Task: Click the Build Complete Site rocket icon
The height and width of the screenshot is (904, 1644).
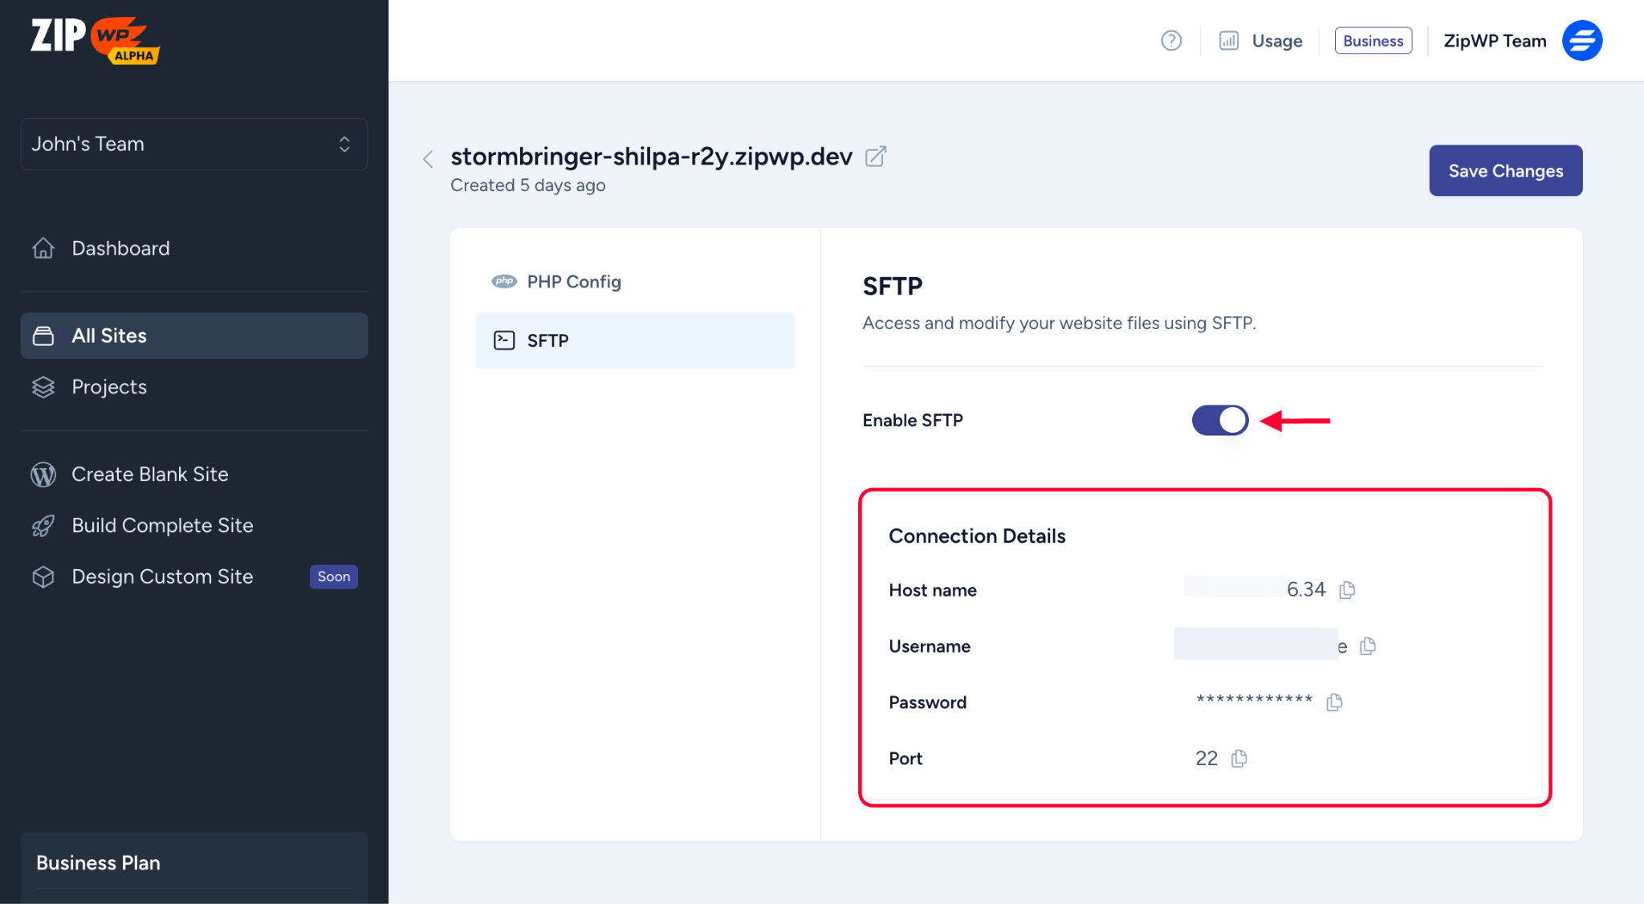Action: pos(43,525)
